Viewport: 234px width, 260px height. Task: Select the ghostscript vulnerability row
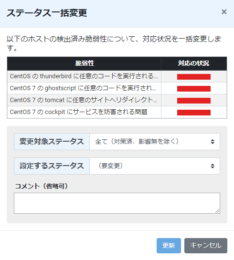pos(117,88)
